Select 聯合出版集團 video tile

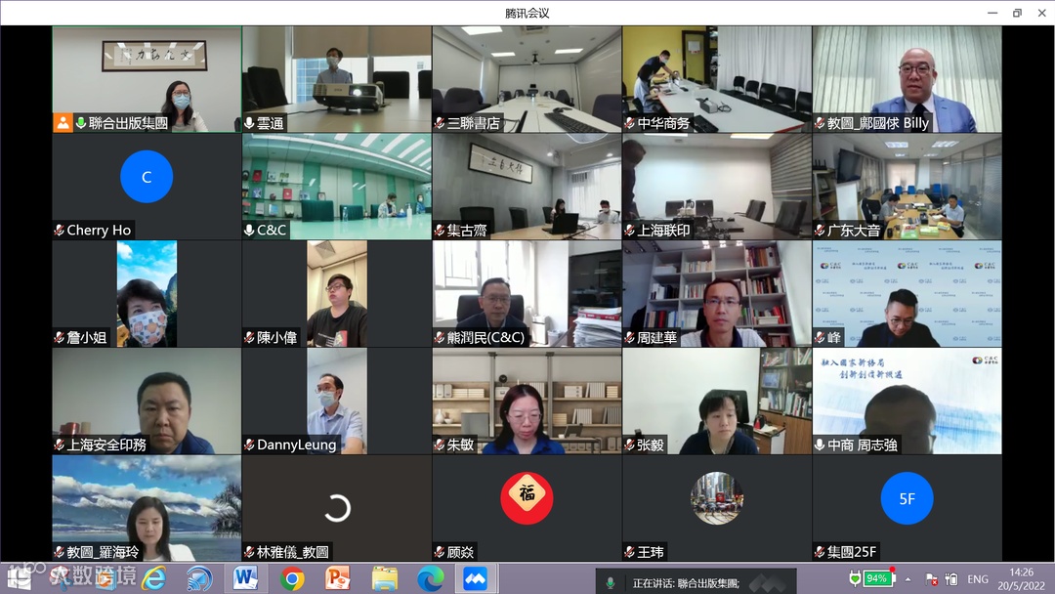coord(147,79)
